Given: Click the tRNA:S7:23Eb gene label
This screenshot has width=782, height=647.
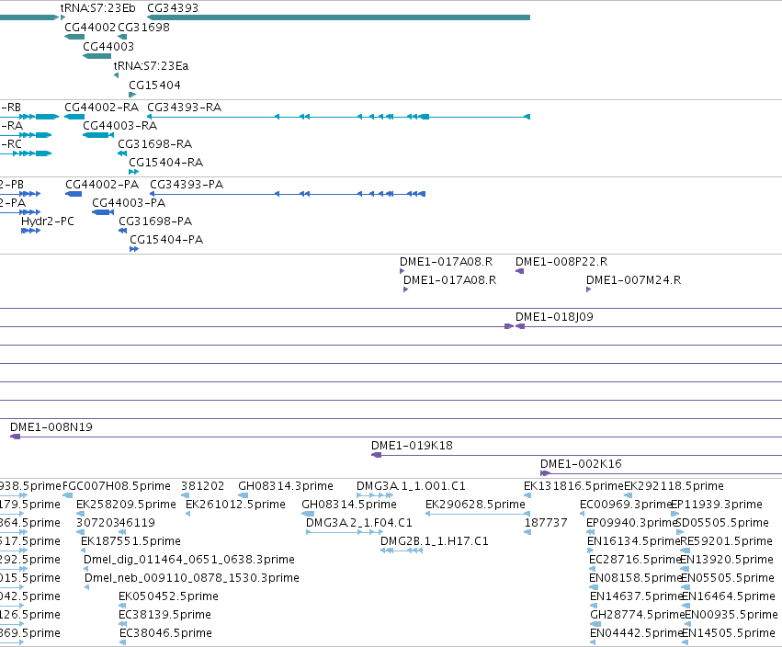Looking at the screenshot, I should [x=97, y=8].
